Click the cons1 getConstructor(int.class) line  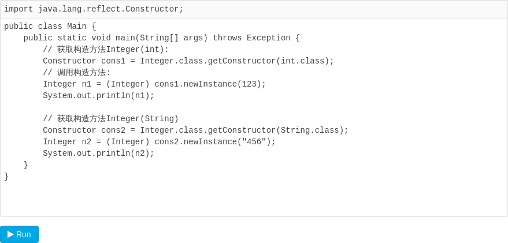188,61
